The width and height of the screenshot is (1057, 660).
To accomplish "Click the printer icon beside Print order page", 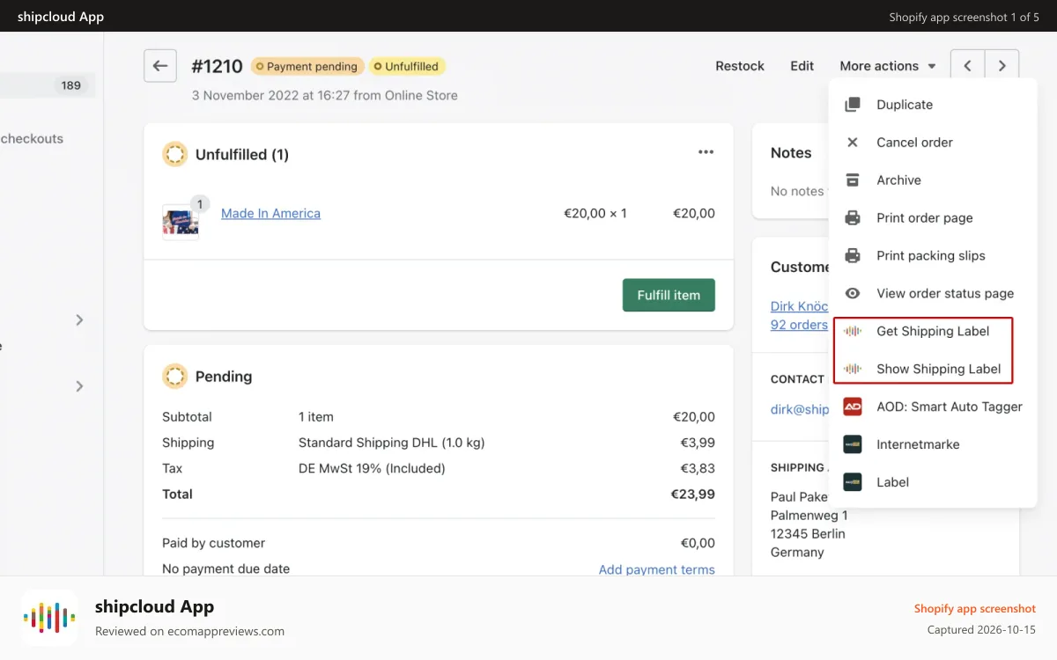I will click(x=853, y=218).
